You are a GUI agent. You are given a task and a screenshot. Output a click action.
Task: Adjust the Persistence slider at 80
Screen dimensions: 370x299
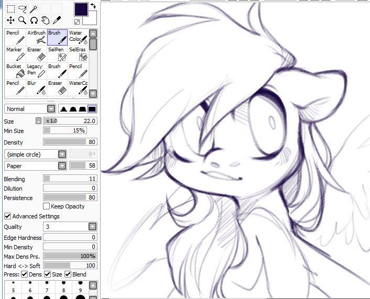(70, 197)
